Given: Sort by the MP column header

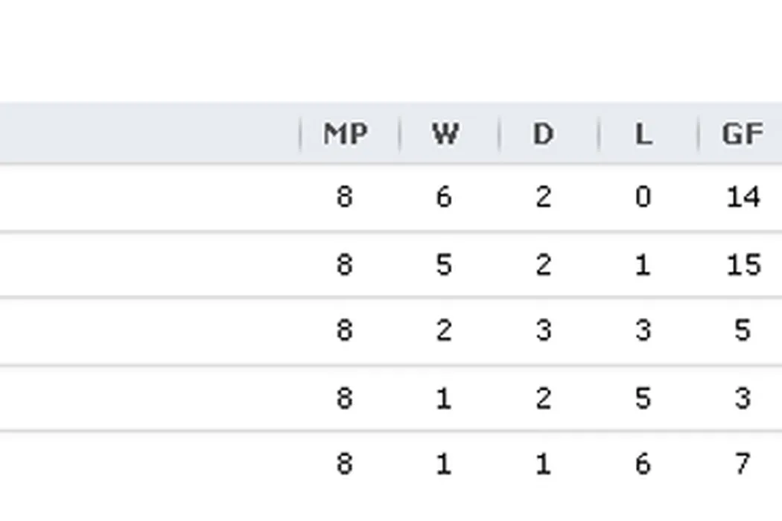Looking at the screenshot, I should [x=345, y=134].
